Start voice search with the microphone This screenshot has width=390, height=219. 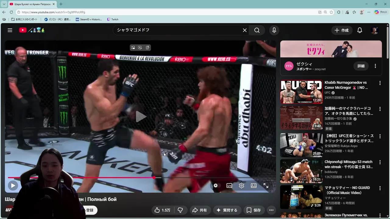tap(274, 30)
